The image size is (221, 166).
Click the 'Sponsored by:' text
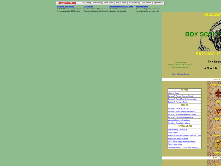coord(181,62)
